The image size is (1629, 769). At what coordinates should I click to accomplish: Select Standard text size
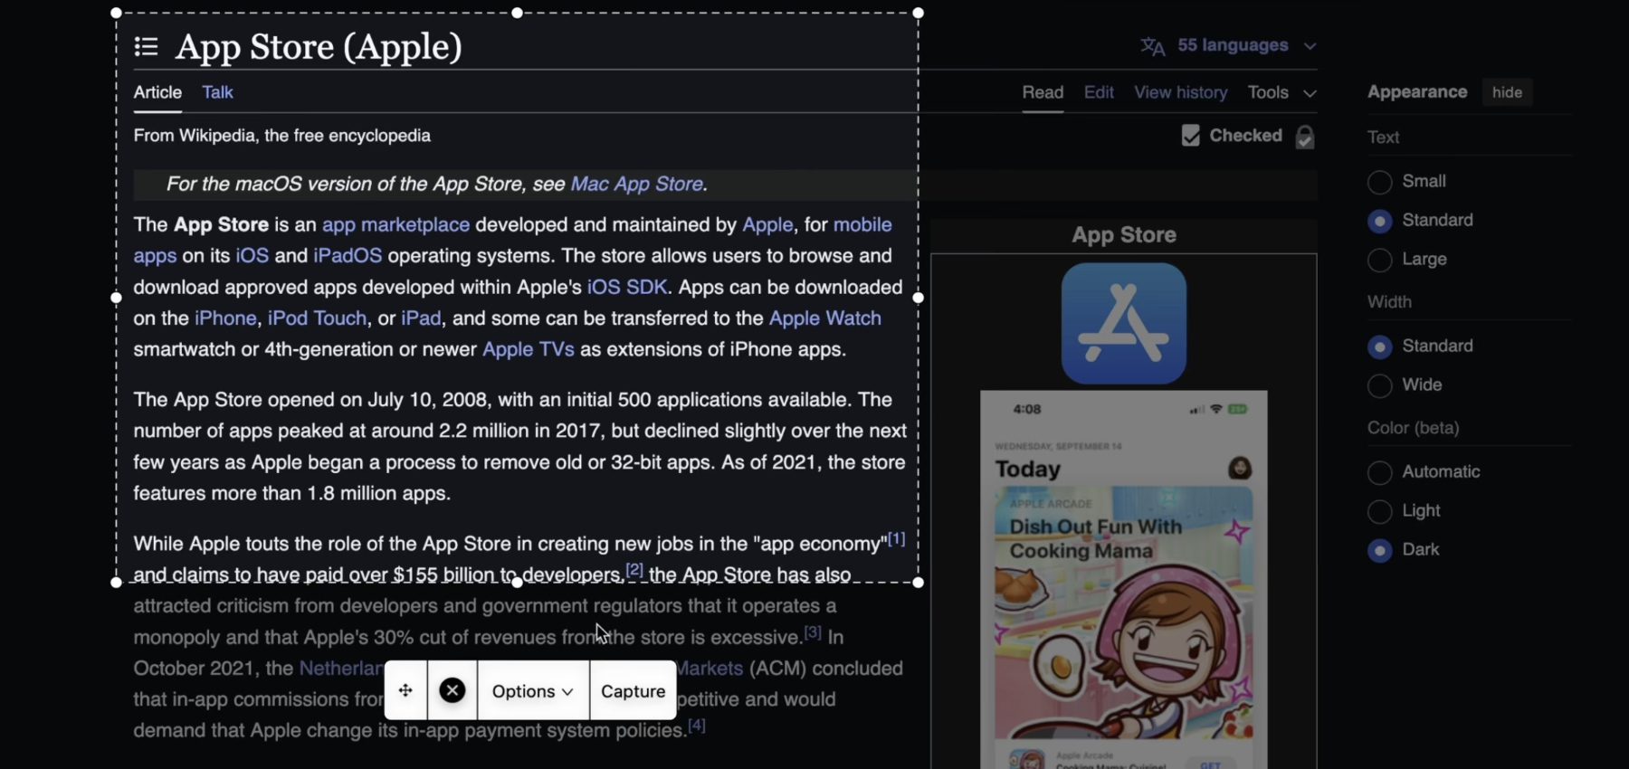coord(1379,221)
